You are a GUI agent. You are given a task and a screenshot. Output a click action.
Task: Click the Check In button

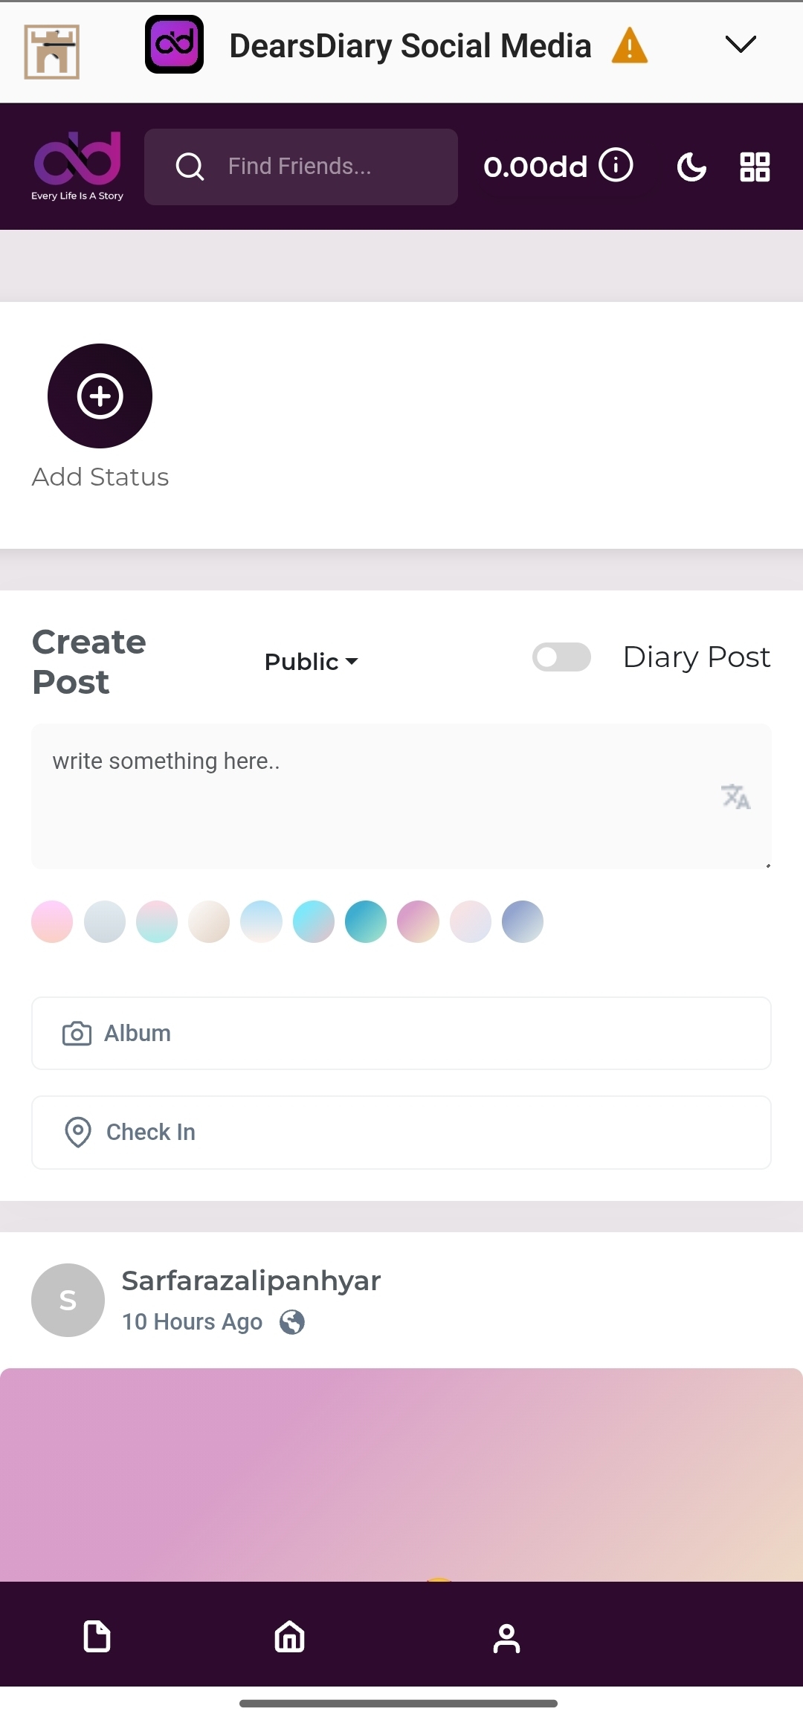(401, 1132)
